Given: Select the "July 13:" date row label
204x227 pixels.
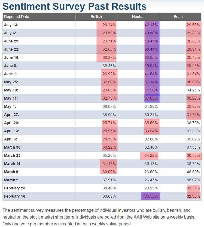Looking at the screenshot, I should (11, 25).
